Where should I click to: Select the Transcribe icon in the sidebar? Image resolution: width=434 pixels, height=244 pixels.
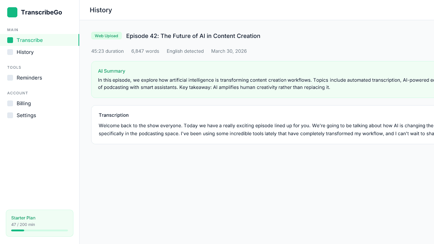click(9, 40)
